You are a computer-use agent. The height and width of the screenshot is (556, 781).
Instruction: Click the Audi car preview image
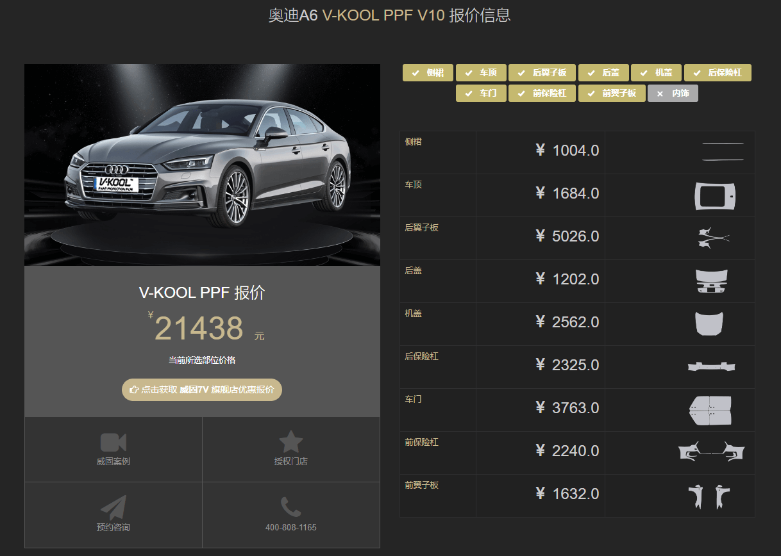click(202, 165)
